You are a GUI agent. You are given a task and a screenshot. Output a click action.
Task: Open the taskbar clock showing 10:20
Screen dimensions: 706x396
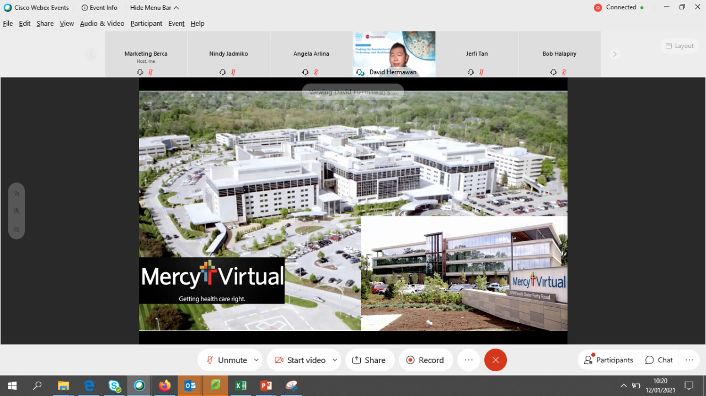660,386
